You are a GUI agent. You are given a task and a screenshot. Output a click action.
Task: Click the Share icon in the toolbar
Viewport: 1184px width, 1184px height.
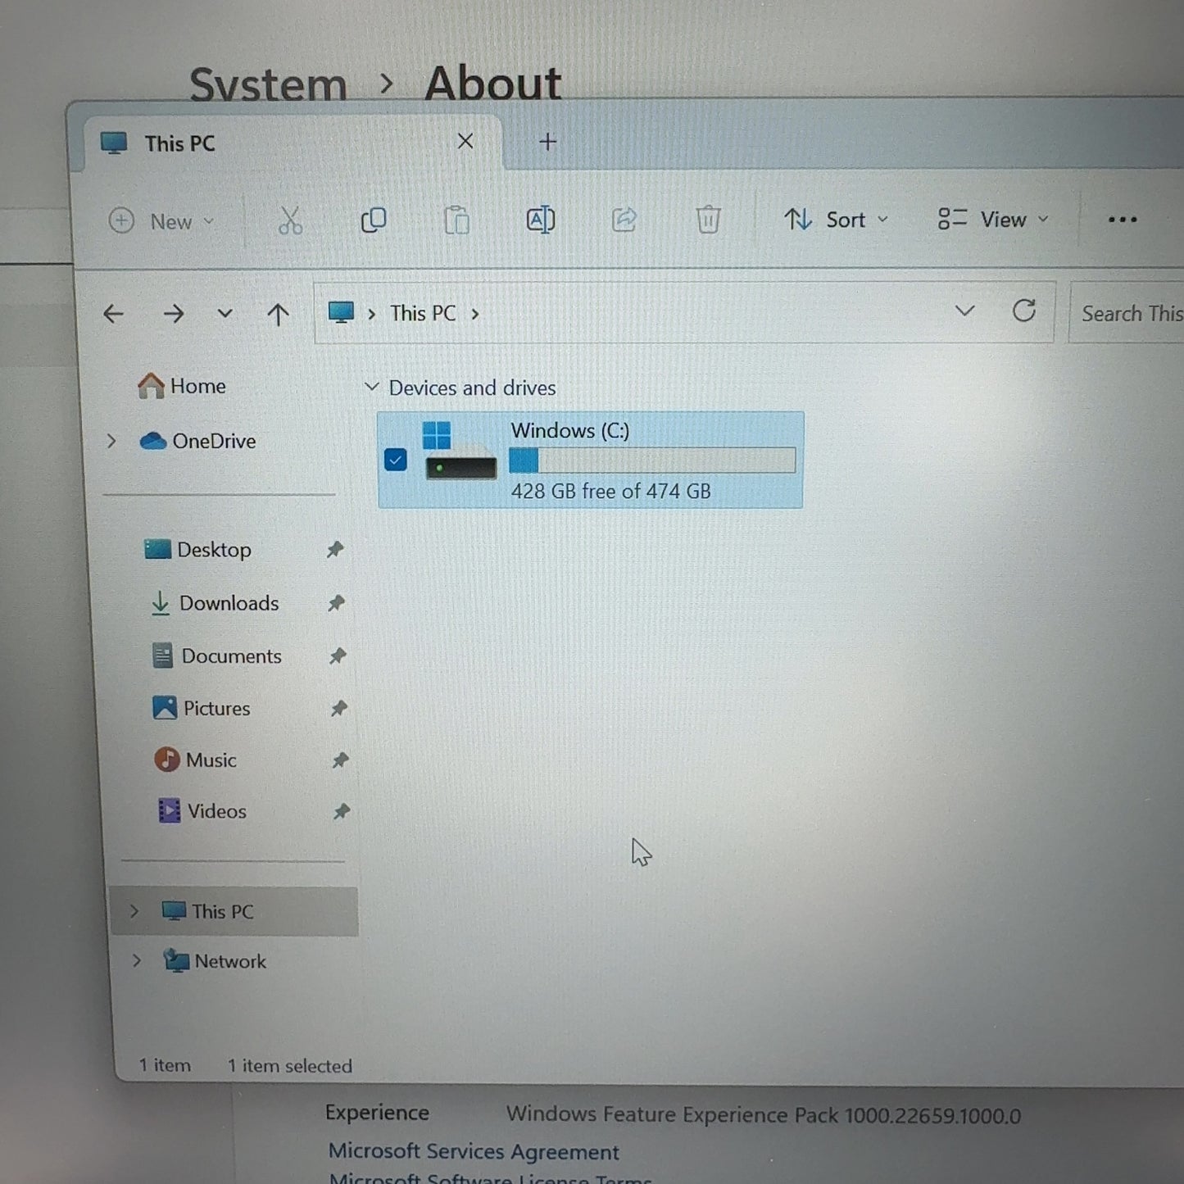click(624, 220)
